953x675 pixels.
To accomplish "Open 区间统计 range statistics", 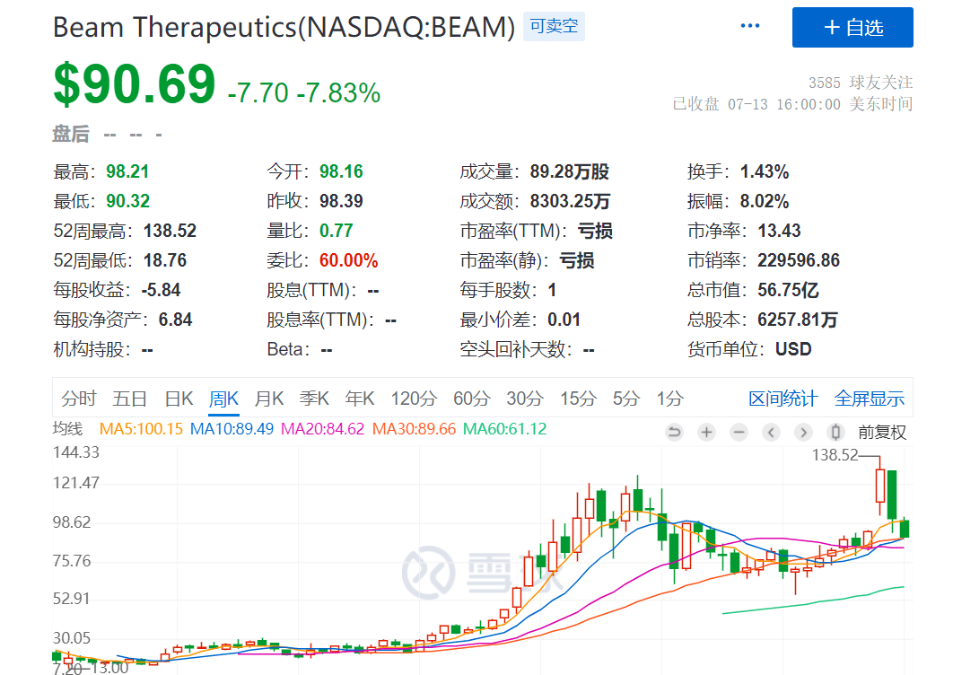I will click(783, 399).
